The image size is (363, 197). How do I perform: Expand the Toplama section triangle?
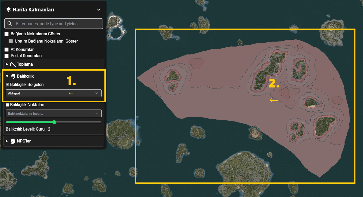[7, 64]
